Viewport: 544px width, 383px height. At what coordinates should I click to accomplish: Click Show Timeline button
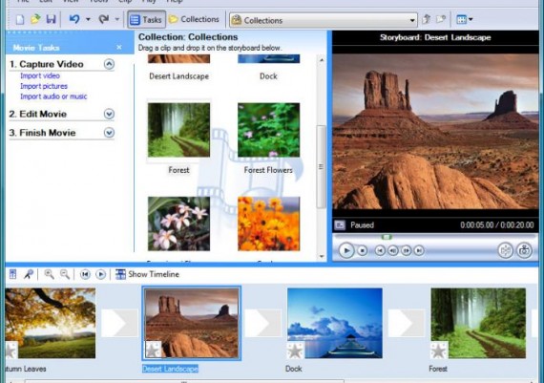click(x=147, y=274)
